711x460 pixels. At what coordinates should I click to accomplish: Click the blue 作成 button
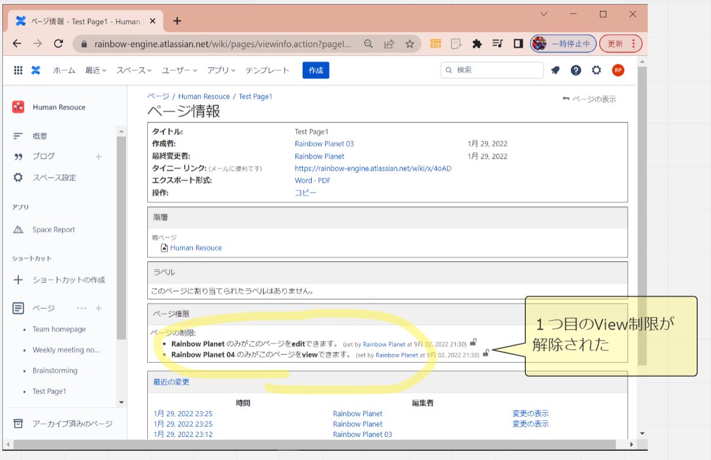coord(316,70)
